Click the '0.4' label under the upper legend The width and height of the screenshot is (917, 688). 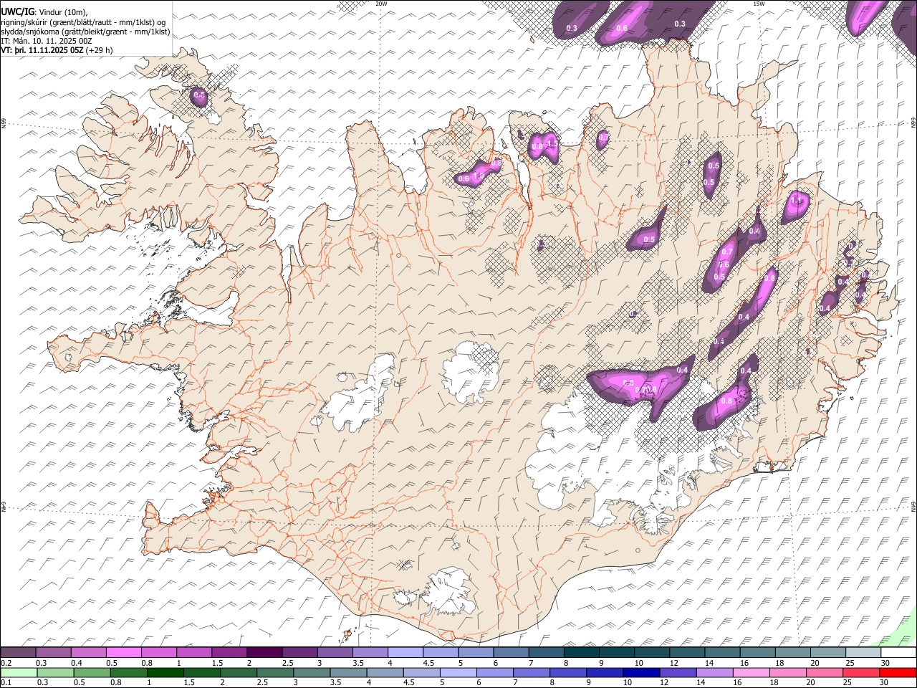[76, 663]
